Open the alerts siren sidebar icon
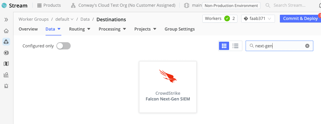 6,86
